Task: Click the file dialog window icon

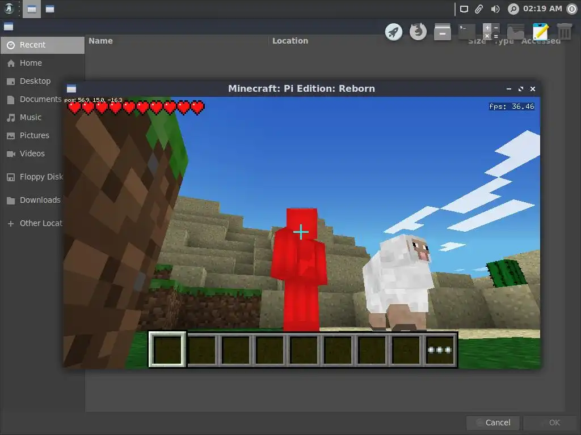Action: pos(9,27)
